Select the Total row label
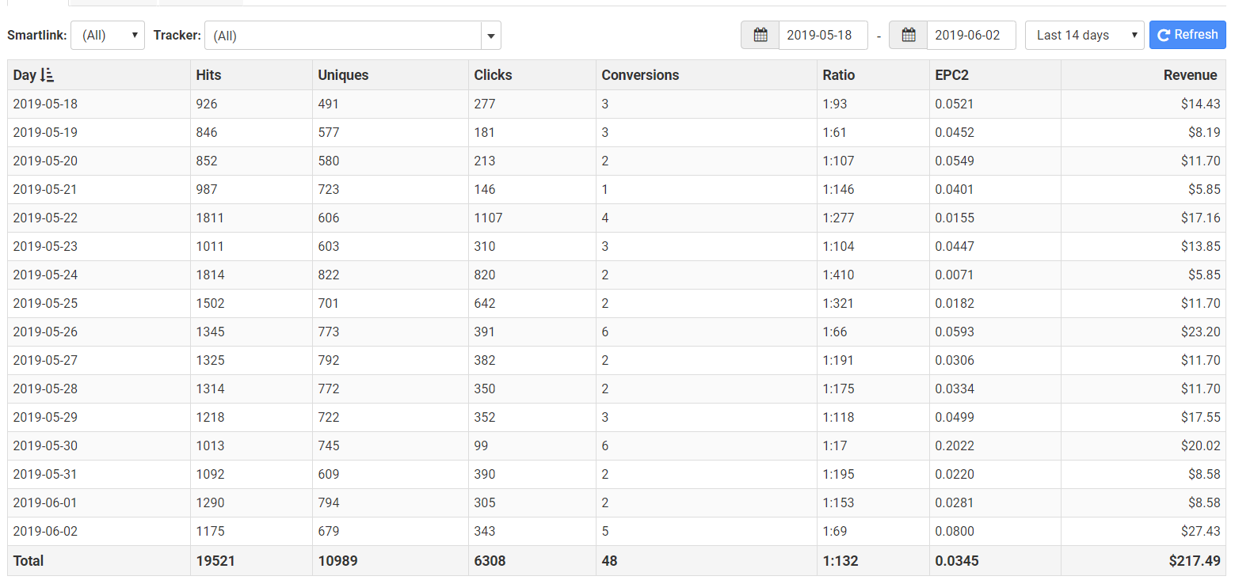 29,561
